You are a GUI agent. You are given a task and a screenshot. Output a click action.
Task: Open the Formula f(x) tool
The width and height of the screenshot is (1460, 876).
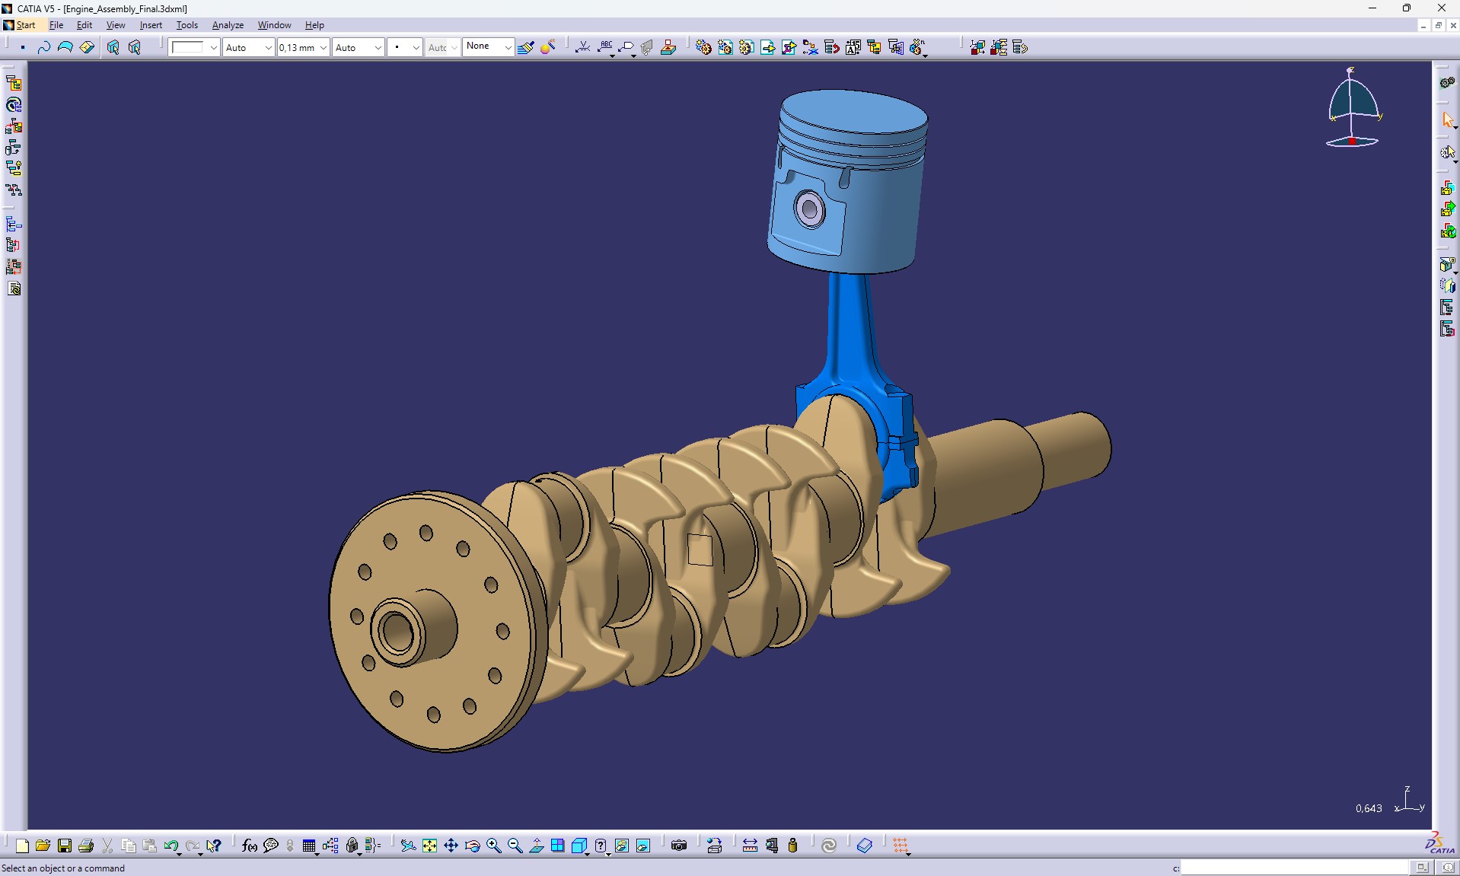249,846
